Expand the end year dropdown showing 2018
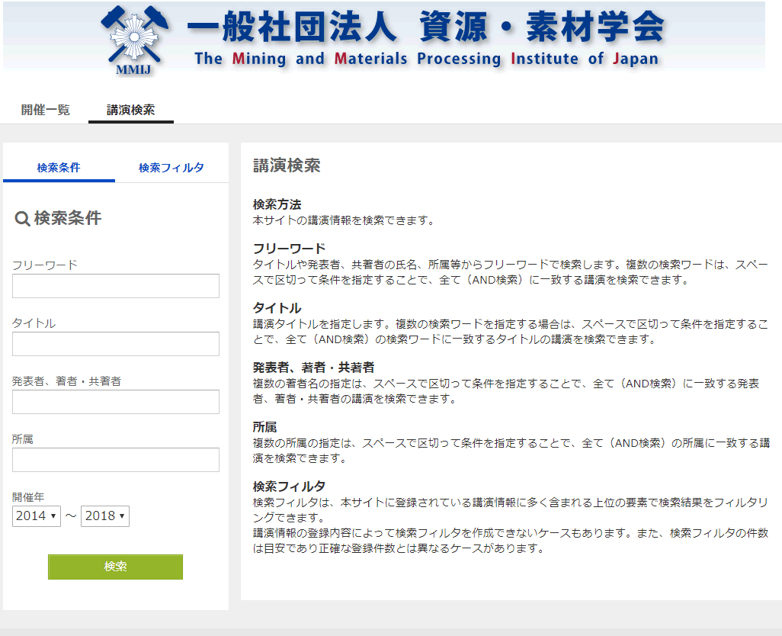 (x=105, y=516)
